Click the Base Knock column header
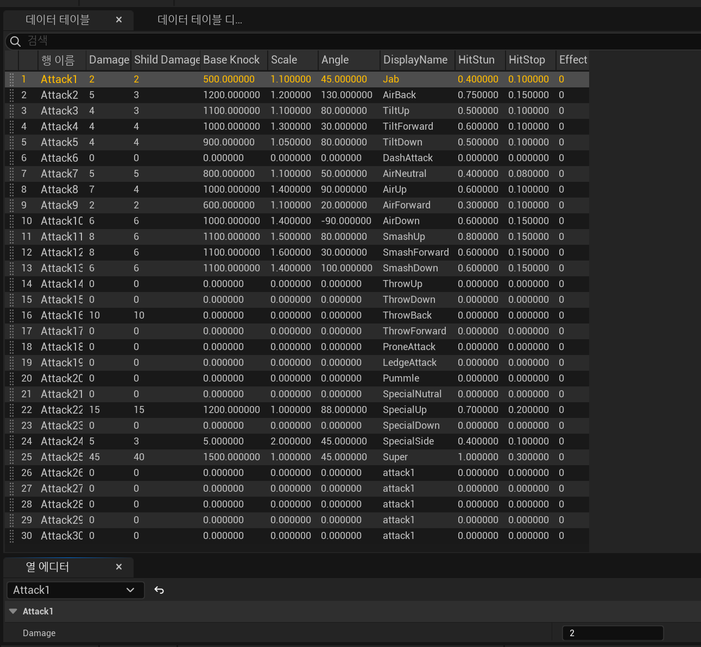Screen dimensions: 701x647 [233, 60]
